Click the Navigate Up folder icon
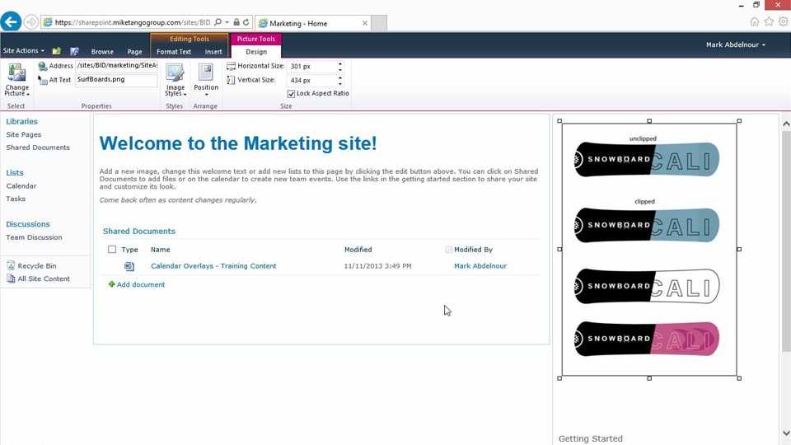This screenshot has height=445, width=791. coord(57,51)
